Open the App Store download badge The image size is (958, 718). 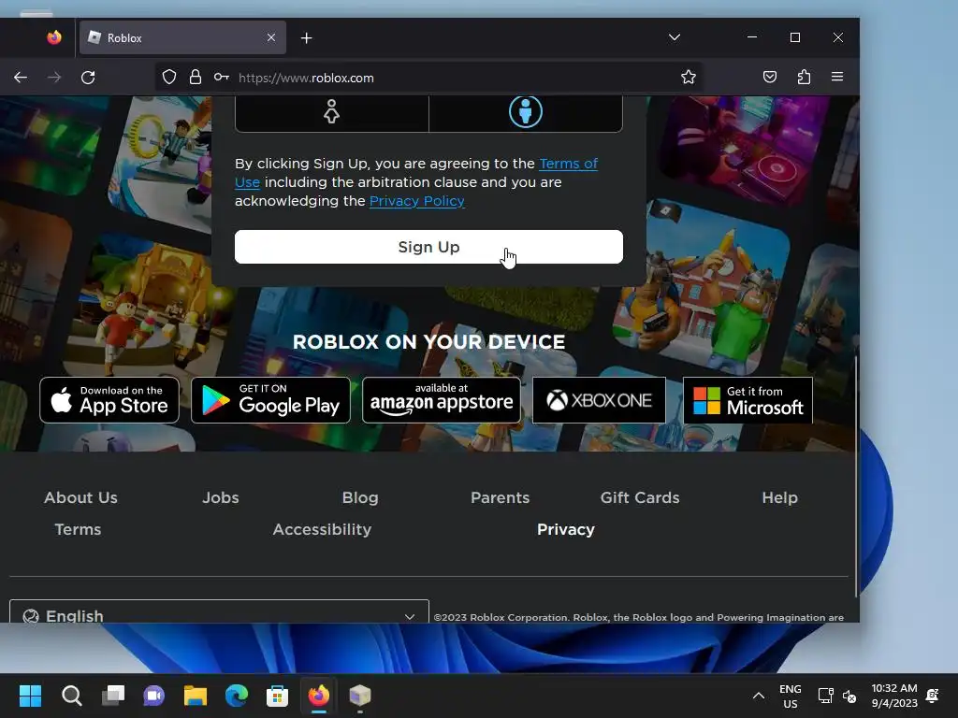109,400
